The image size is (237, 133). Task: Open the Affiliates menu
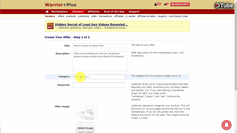click(x=94, y=11)
